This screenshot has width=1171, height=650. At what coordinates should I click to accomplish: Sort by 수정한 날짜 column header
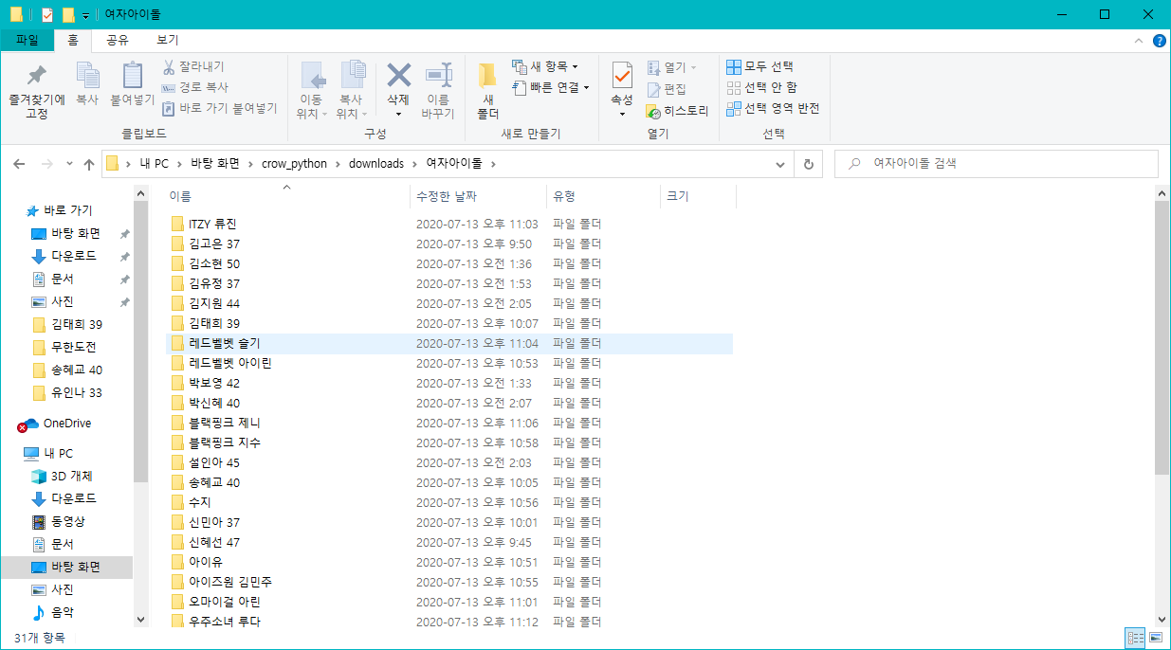click(x=479, y=196)
